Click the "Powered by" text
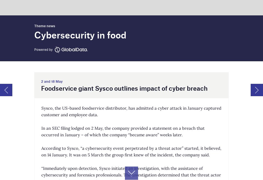Screen dimensions: 263x180 43,50
